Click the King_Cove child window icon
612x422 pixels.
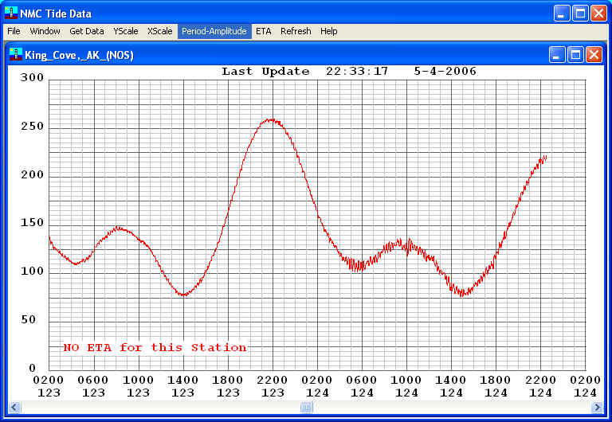16,54
